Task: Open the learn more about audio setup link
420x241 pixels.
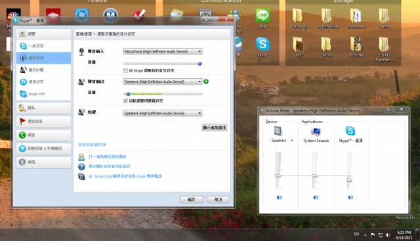Action: tap(110, 167)
